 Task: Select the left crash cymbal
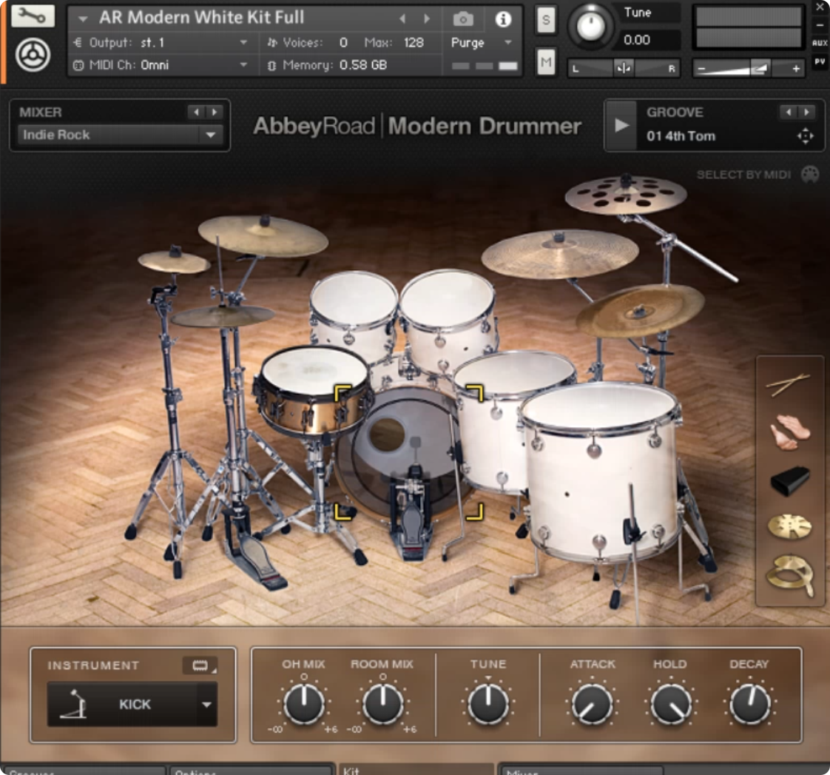[263, 235]
